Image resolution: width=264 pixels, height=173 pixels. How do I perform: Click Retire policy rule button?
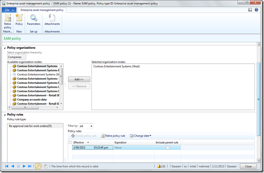point(113,136)
